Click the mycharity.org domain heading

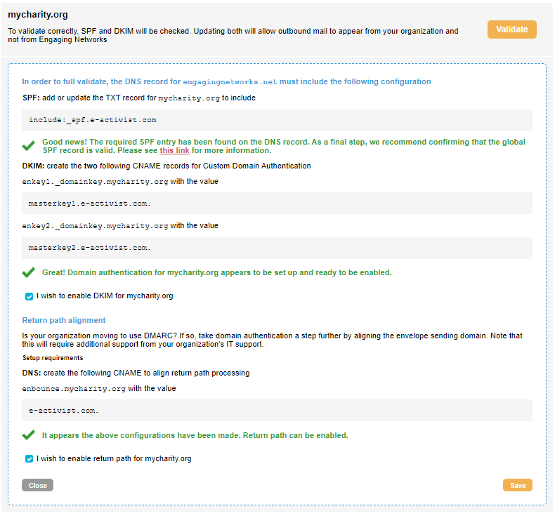pos(38,15)
